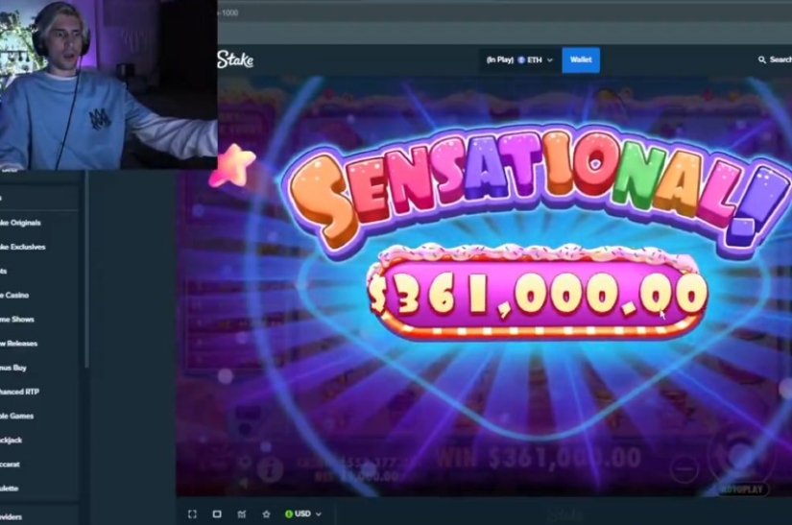Open Enhanced RTP category

click(x=19, y=392)
